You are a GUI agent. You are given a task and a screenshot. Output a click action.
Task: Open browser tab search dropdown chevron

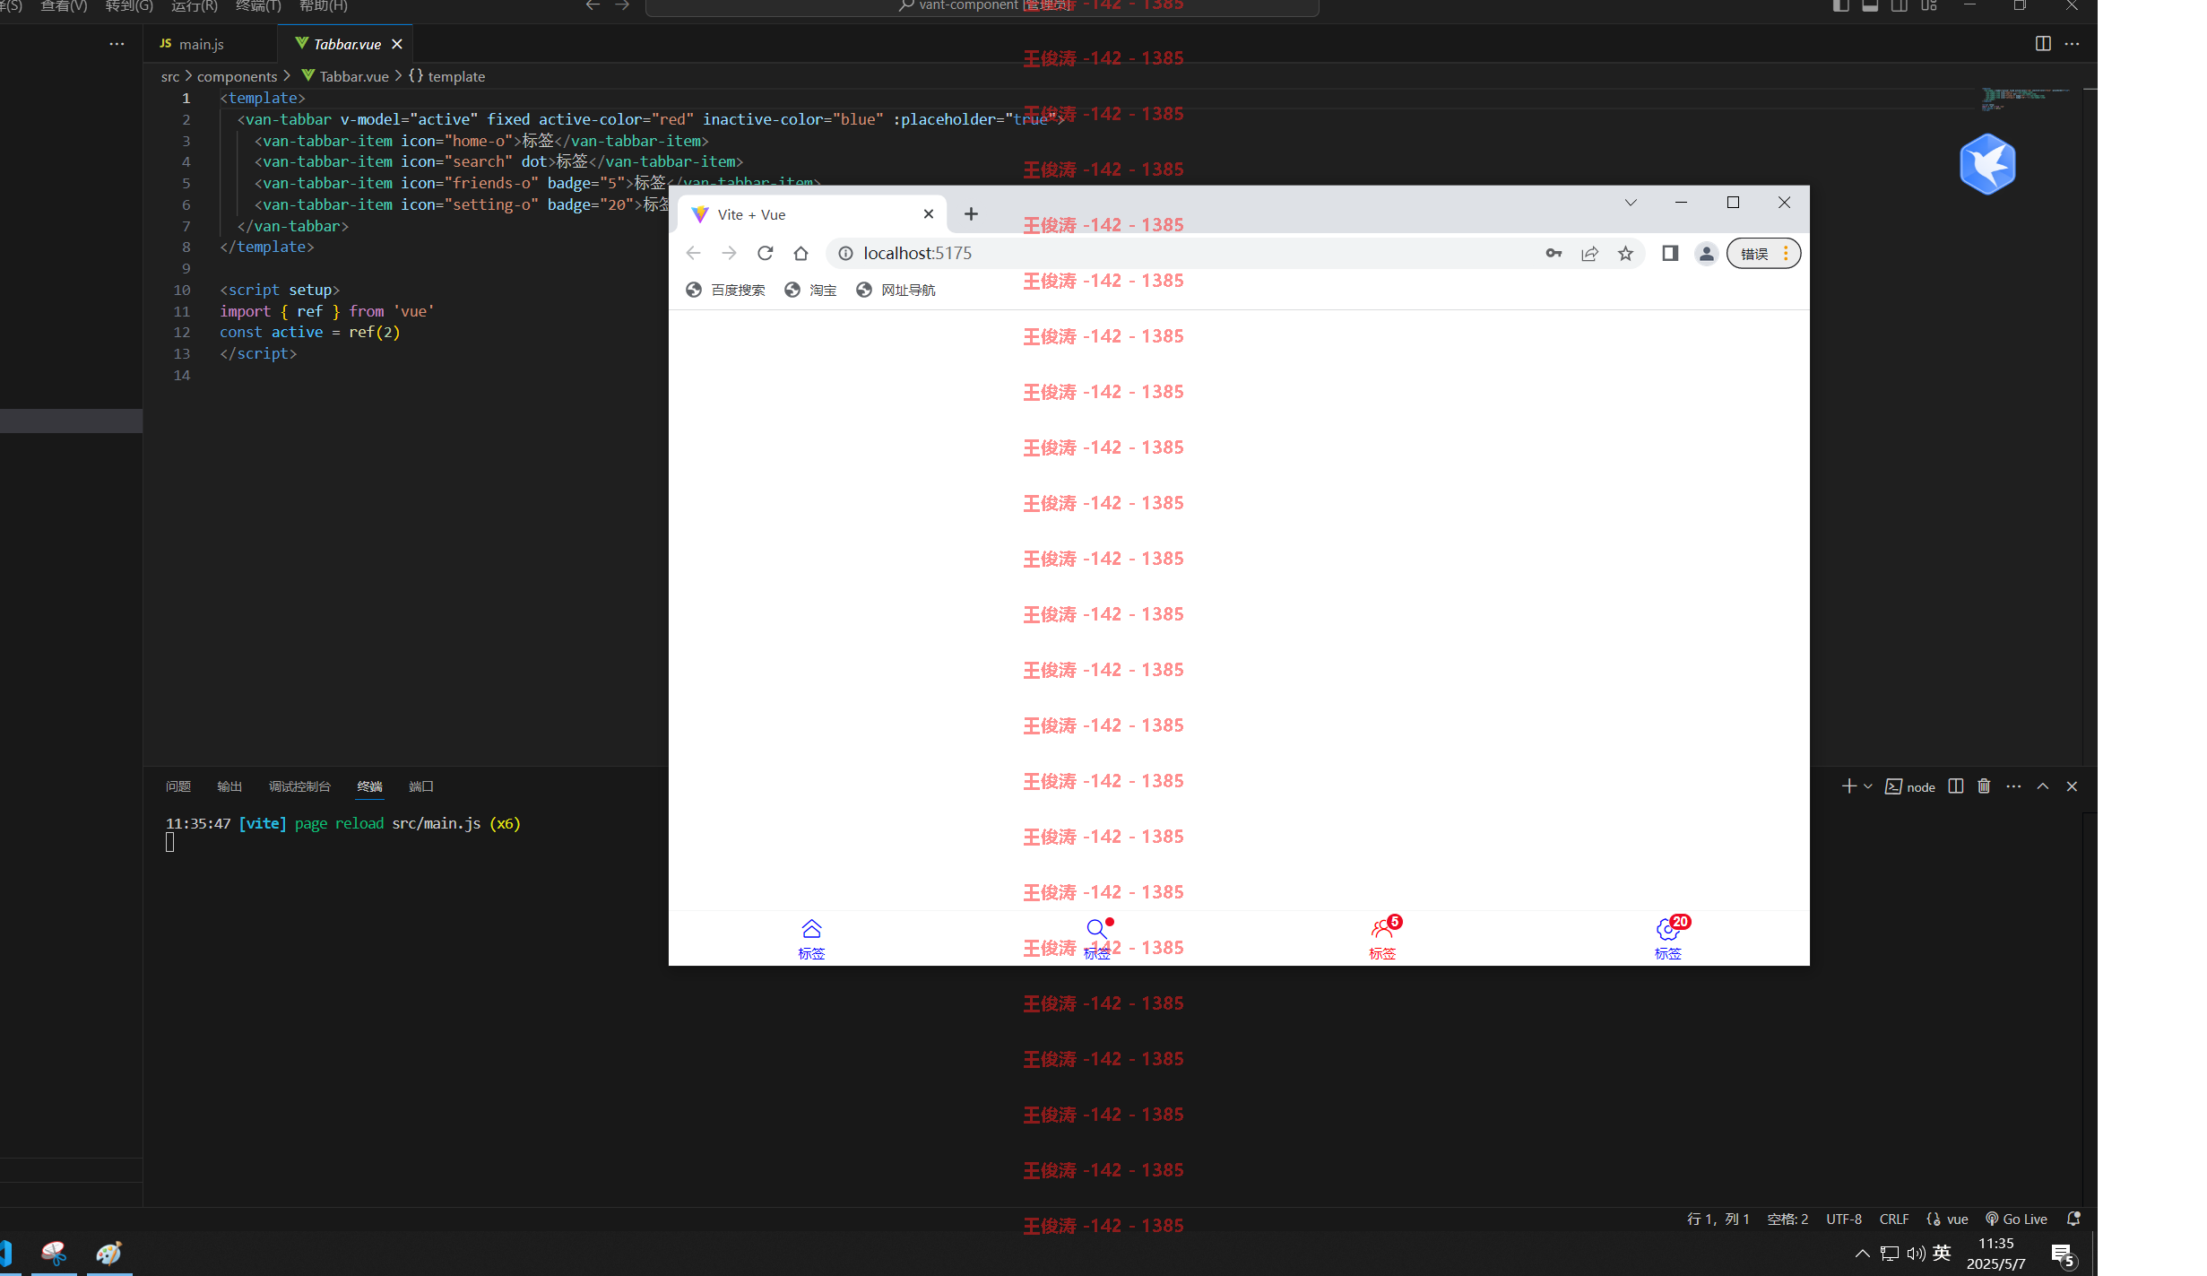pyautogui.click(x=1631, y=203)
